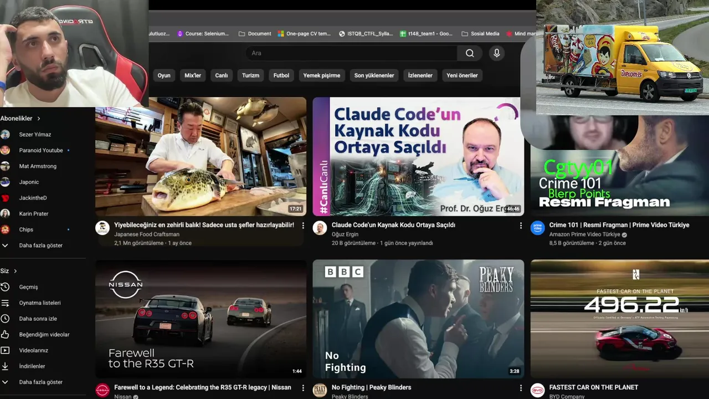Viewport: 709px width, 399px height.
Task: Click Oğuz Ergin channel avatar
Action: click(x=320, y=228)
